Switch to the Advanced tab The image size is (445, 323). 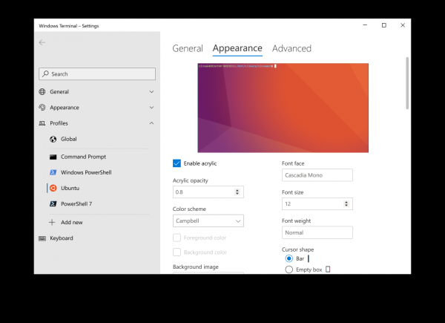[x=291, y=48]
